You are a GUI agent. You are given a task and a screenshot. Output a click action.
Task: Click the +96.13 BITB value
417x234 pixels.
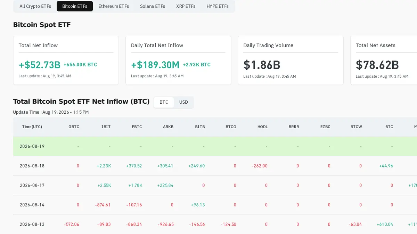point(198,205)
